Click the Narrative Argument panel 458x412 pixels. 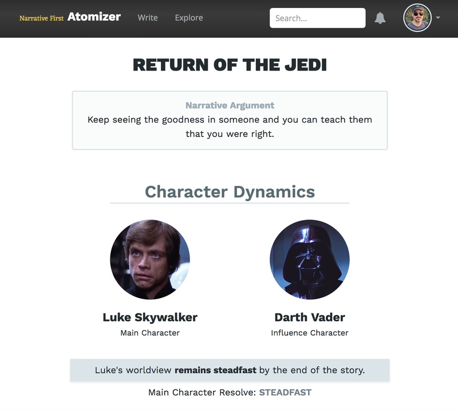pyautogui.click(x=229, y=119)
